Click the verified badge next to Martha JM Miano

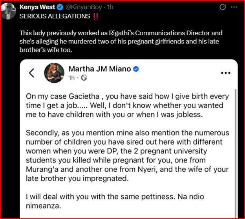pos(136,69)
